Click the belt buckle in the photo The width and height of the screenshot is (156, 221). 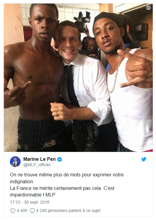[x=51, y=143]
